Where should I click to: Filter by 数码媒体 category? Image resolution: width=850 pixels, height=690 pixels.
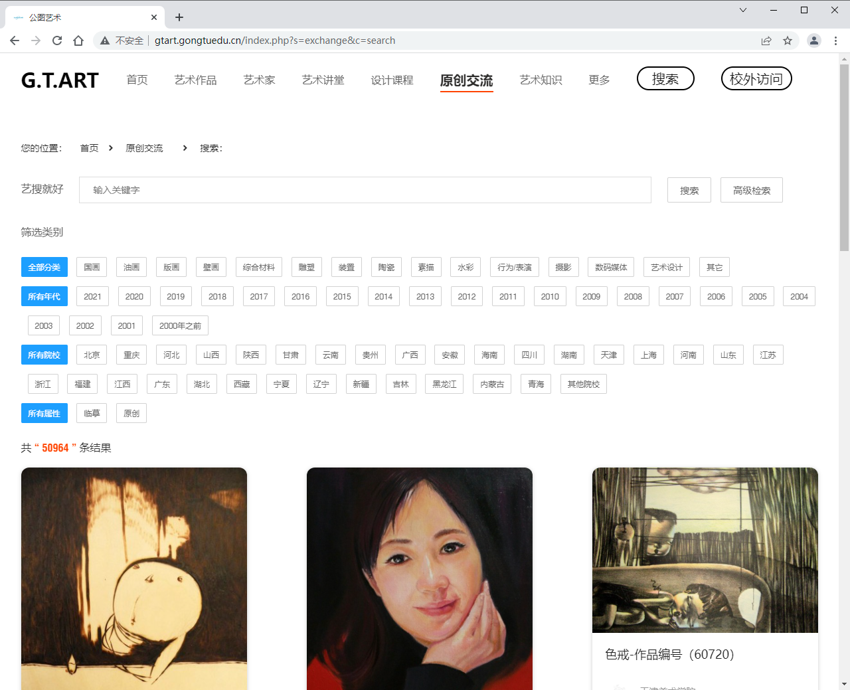click(x=611, y=267)
